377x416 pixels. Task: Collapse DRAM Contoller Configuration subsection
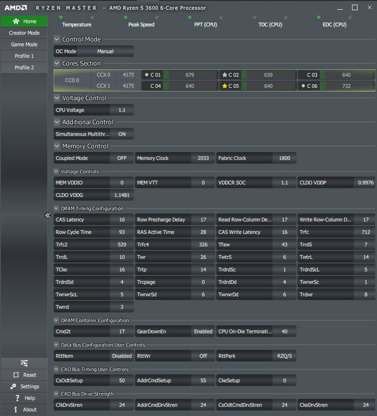(x=56, y=320)
